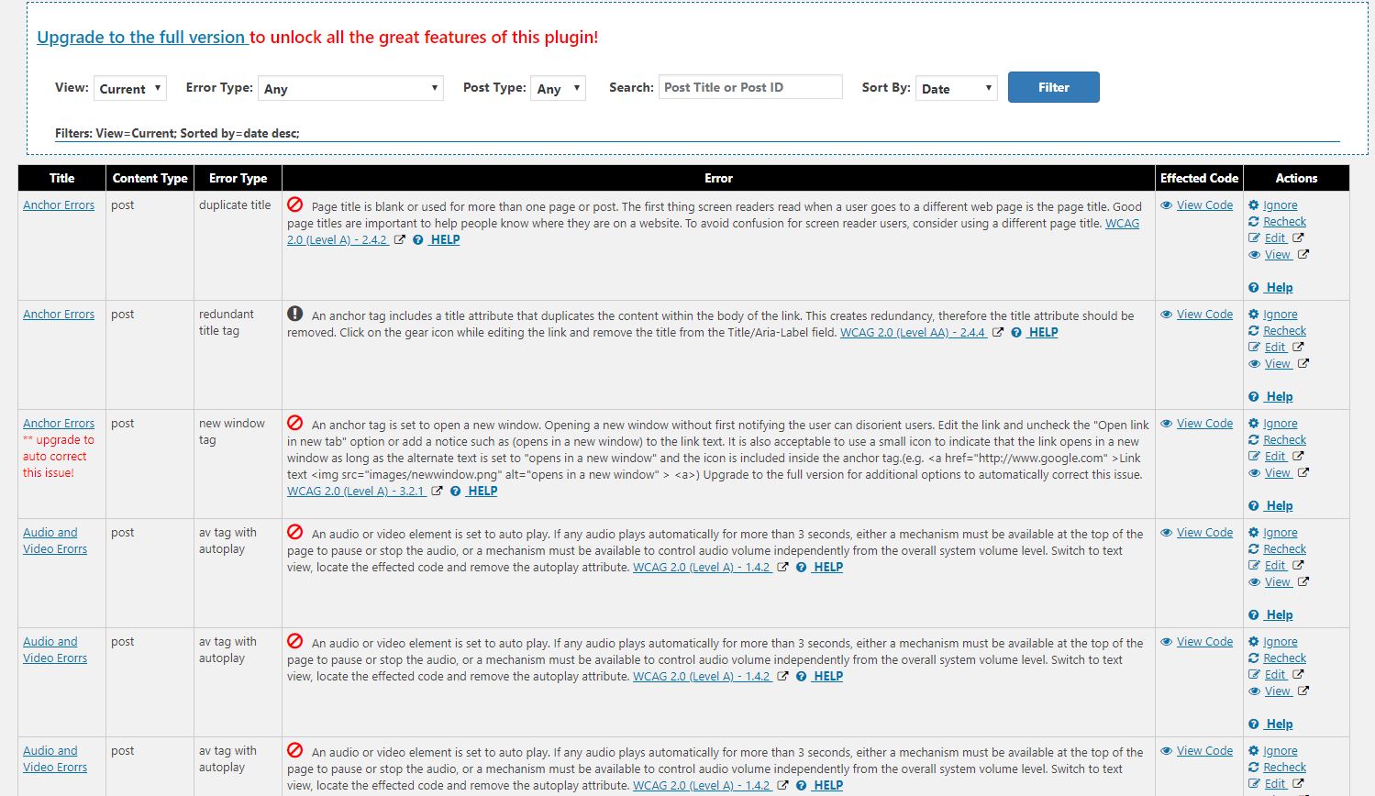Follow WCAG 2.0 (Level A) - 3.2.1 link
The height and width of the screenshot is (796, 1375).
[x=357, y=492]
